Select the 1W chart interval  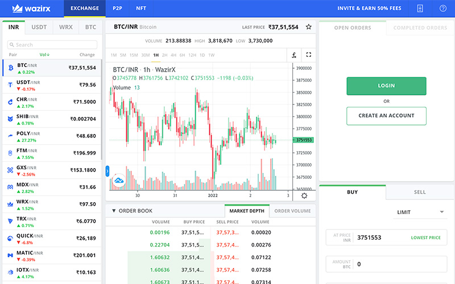point(211,55)
